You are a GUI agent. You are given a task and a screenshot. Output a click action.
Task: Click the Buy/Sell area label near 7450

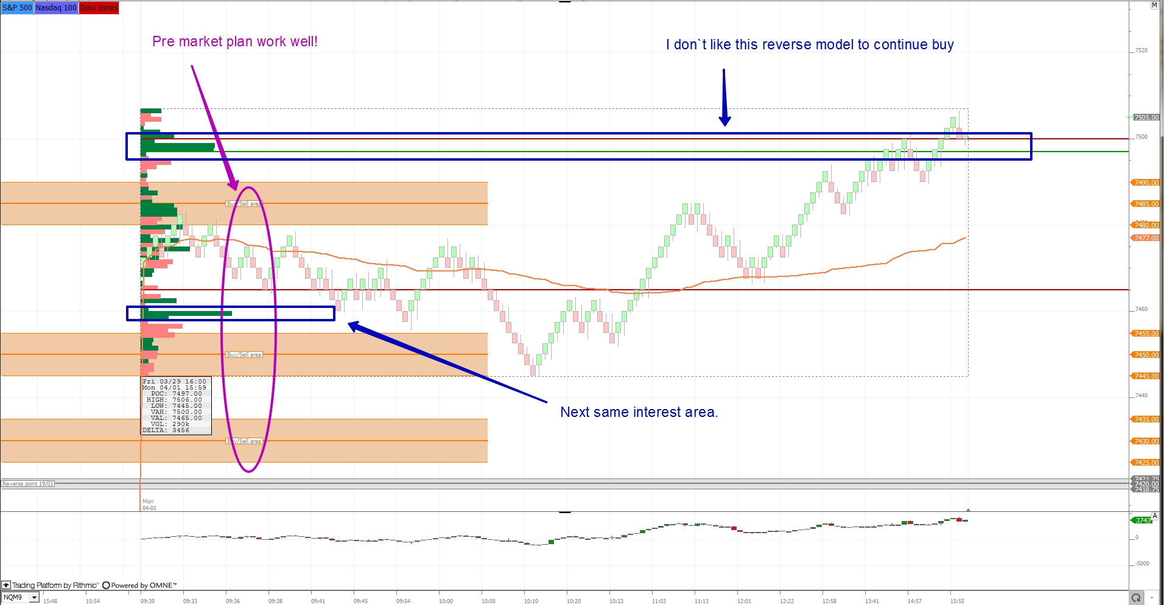point(244,355)
